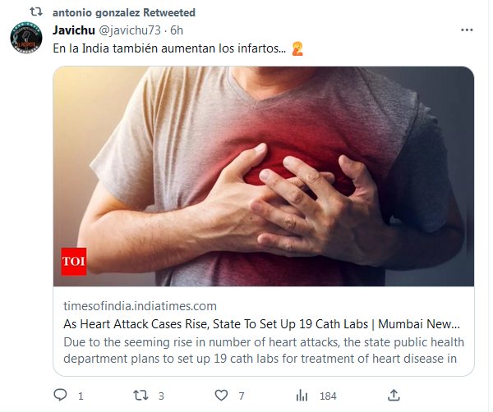Click the red TOI logo on the image
This screenshot has width=493, height=412.
coord(74,263)
